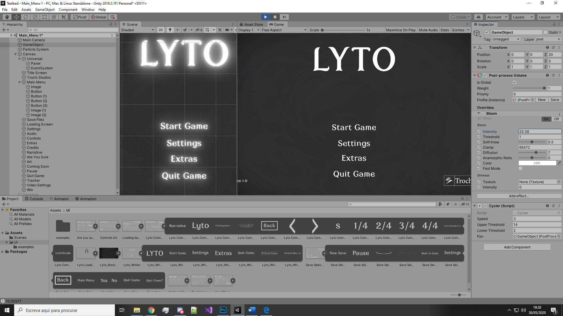Toggle scene lighting lightbulb icon
Image resolution: width=563 pixels, height=316 pixels.
(x=170, y=30)
